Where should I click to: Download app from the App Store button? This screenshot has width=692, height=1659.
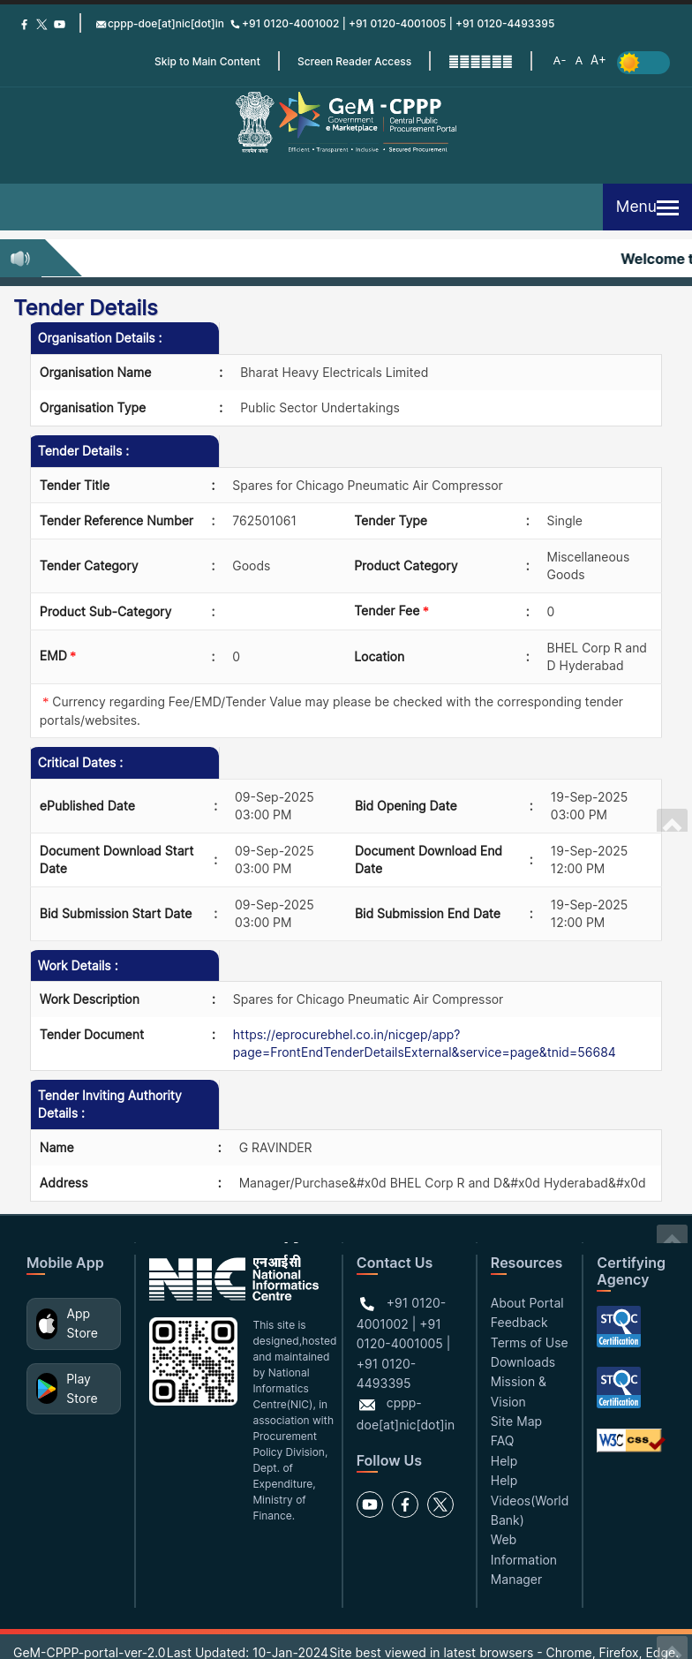tap(73, 1323)
